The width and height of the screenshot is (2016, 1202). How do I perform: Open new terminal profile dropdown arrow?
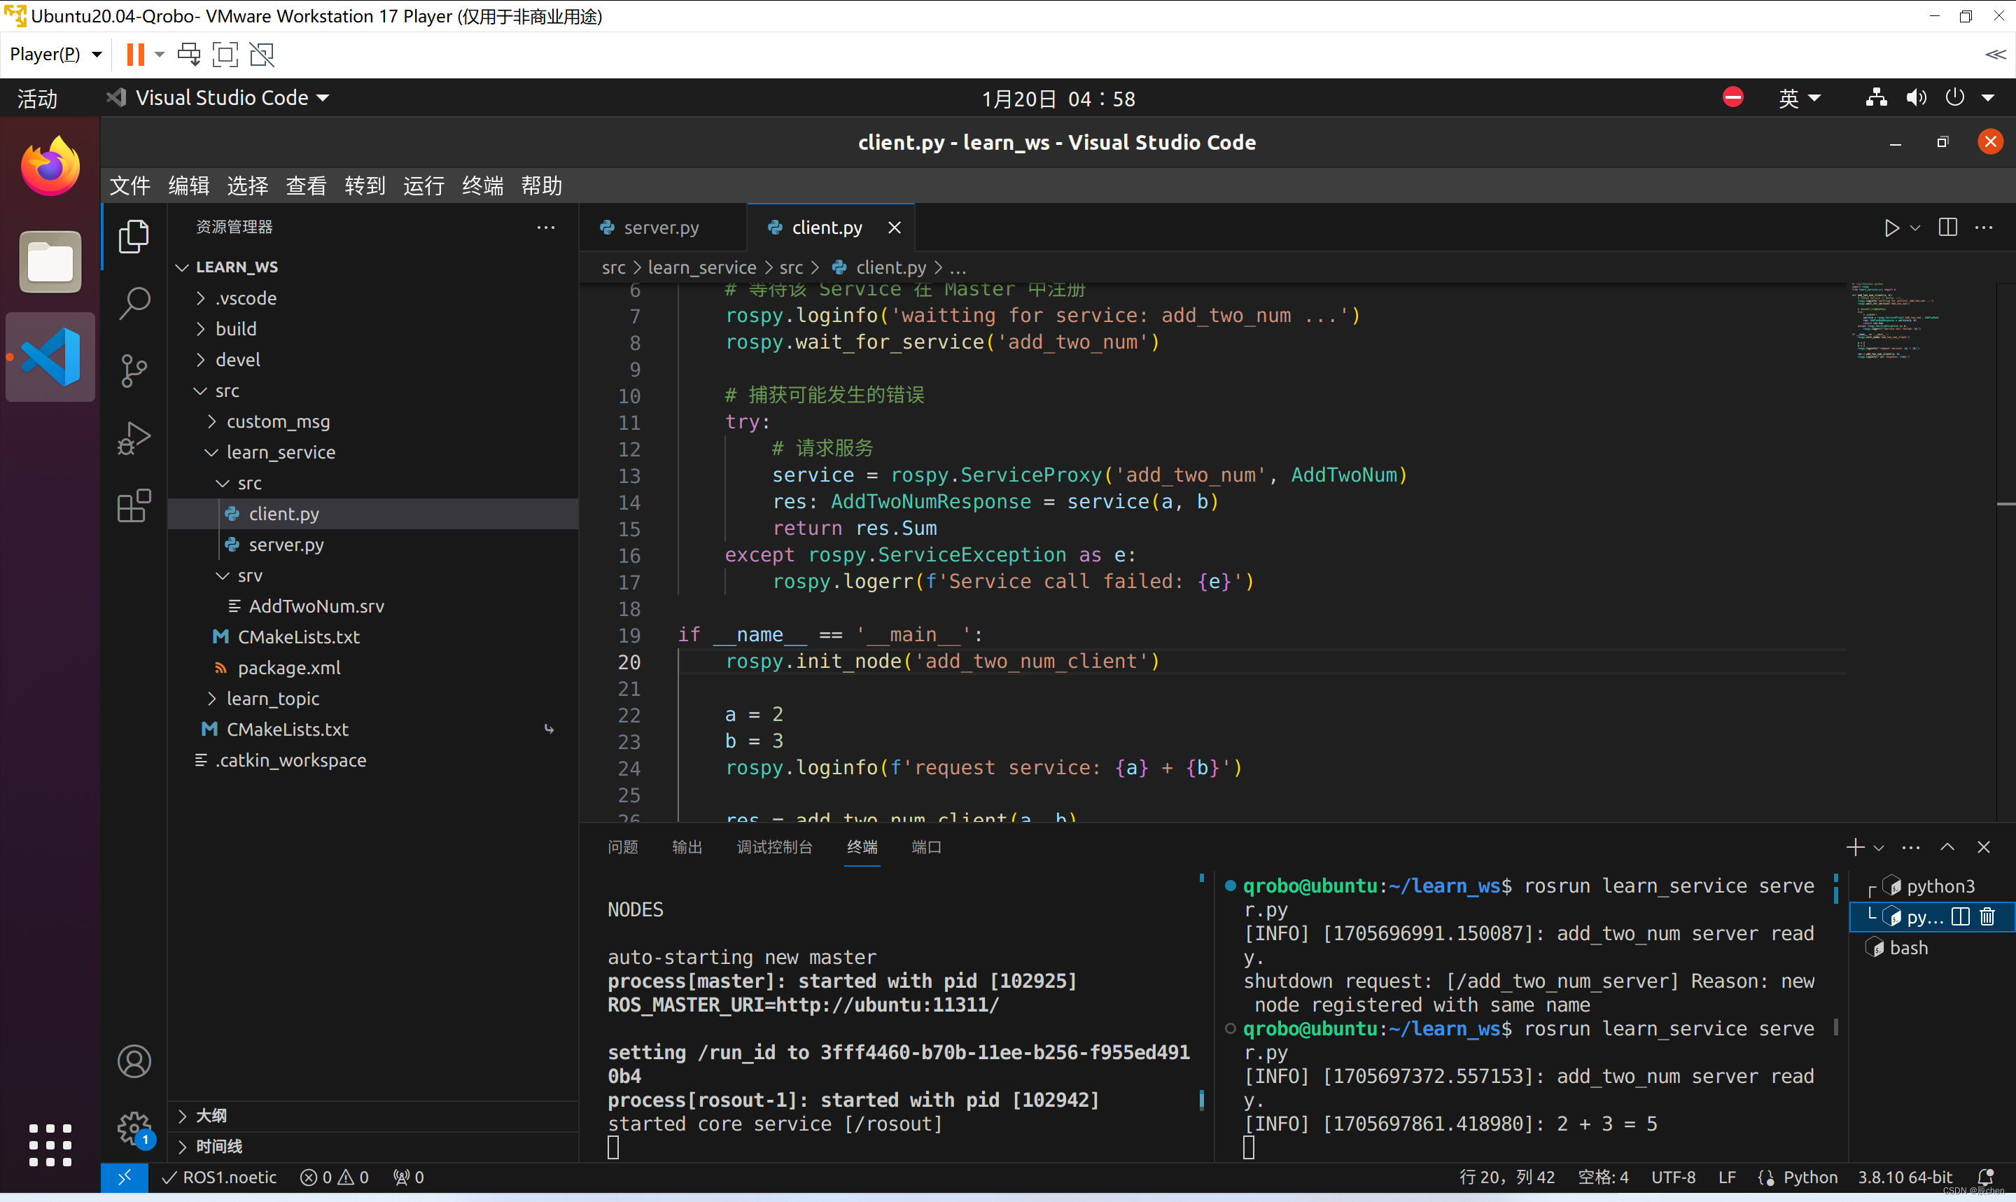(1879, 847)
